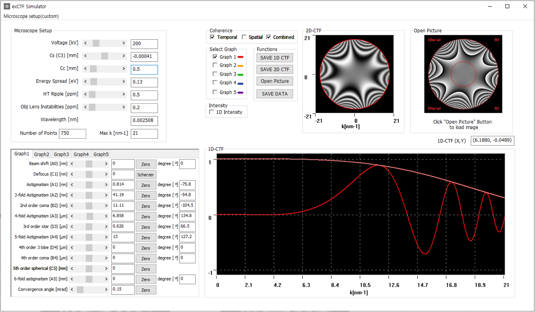Click the Defocus (C1) slider right arrow
The height and width of the screenshot is (312, 535).
[x=106, y=174]
